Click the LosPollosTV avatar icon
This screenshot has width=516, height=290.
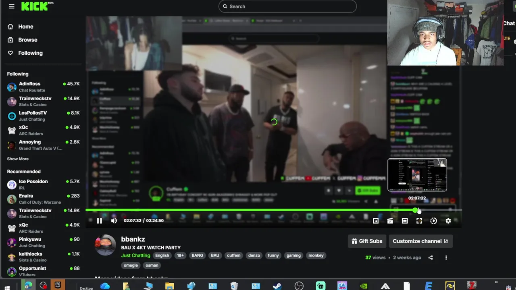(12, 116)
